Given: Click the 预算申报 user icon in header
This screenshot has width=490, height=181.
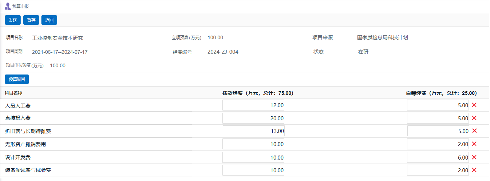Looking at the screenshot, I should pos(8,6).
